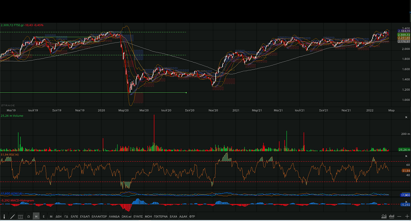Click the Σεπ'19 date on time axis
The image size is (411, 221).
point(57,110)
